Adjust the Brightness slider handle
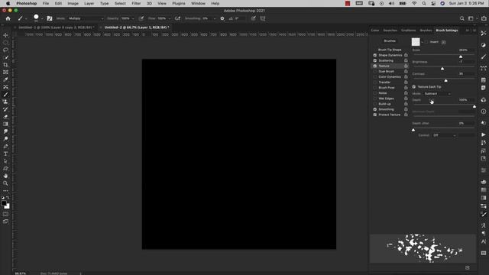Viewport: 489px width, 275px height. [442, 69]
